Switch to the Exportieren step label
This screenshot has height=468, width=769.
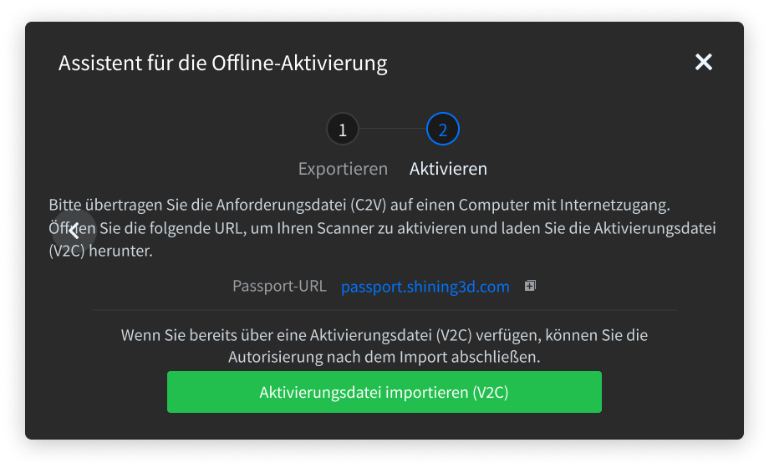tap(343, 169)
